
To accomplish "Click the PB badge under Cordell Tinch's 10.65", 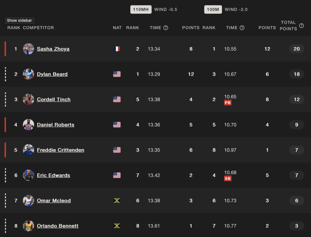I will pos(228,102).
